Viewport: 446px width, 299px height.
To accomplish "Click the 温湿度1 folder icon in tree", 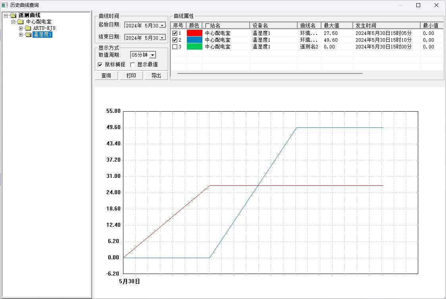I will (28, 35).
